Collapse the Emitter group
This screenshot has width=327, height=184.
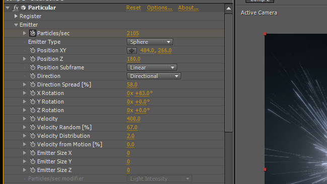tap(16, 25)
